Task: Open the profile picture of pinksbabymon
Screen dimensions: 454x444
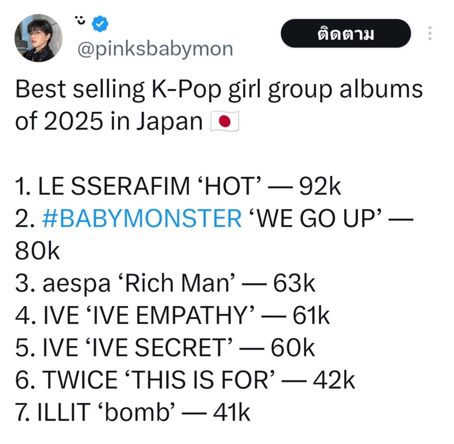Action: point(38,38)
